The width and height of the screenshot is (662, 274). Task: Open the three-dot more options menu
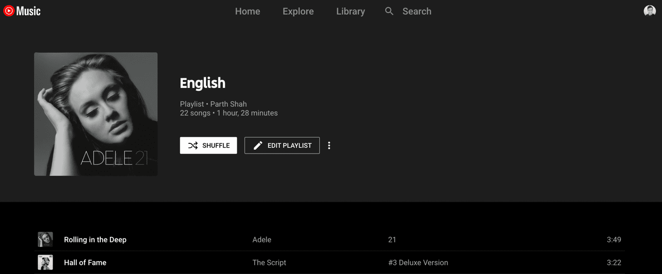click(x=329, y=145)
